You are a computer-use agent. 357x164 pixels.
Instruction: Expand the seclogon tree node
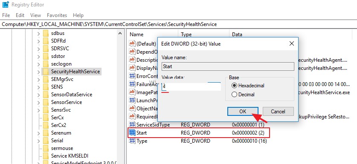38,64
